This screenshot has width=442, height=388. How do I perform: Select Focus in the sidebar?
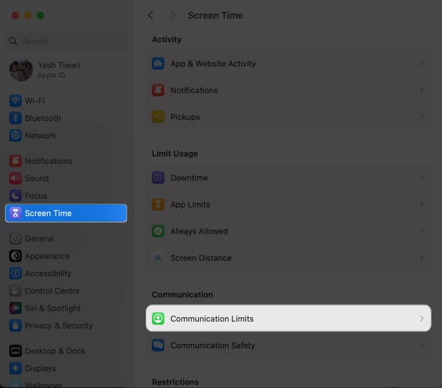[66, 196]
